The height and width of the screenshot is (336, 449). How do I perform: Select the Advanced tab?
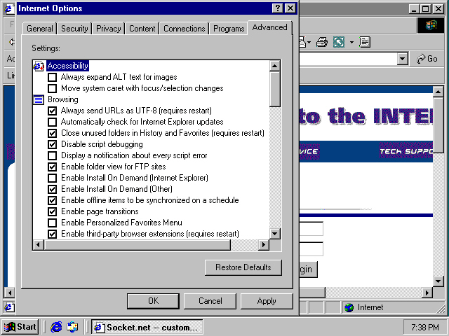[x=269, y=27]
